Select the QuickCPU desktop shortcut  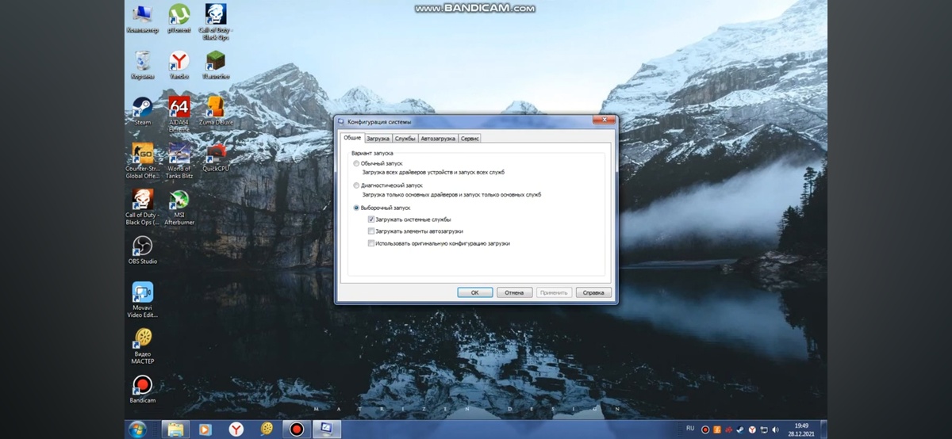pyautogui.click(x=216, y=158)
